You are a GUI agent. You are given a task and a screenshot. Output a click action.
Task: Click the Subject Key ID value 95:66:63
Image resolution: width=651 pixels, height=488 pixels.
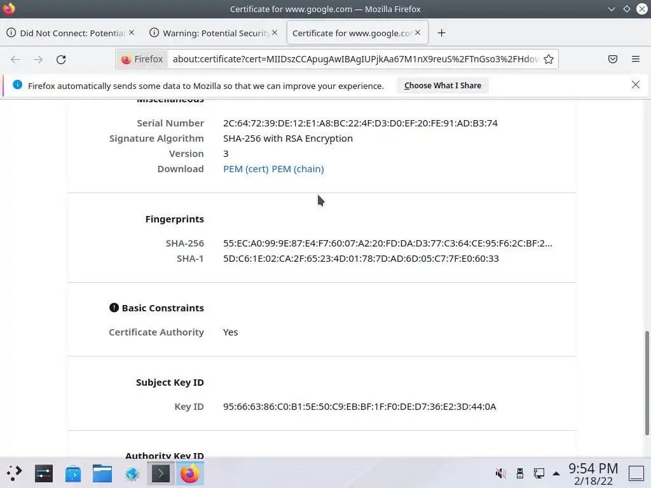coord(360,407)
